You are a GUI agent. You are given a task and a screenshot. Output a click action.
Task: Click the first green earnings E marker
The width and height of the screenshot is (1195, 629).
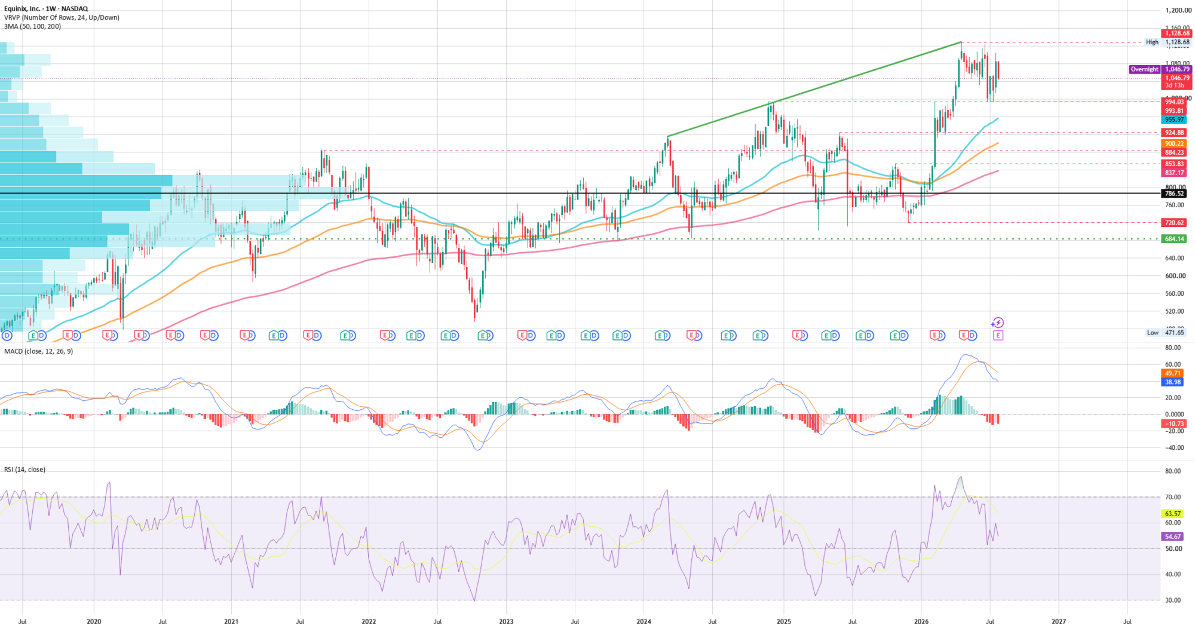click(33, 336)
